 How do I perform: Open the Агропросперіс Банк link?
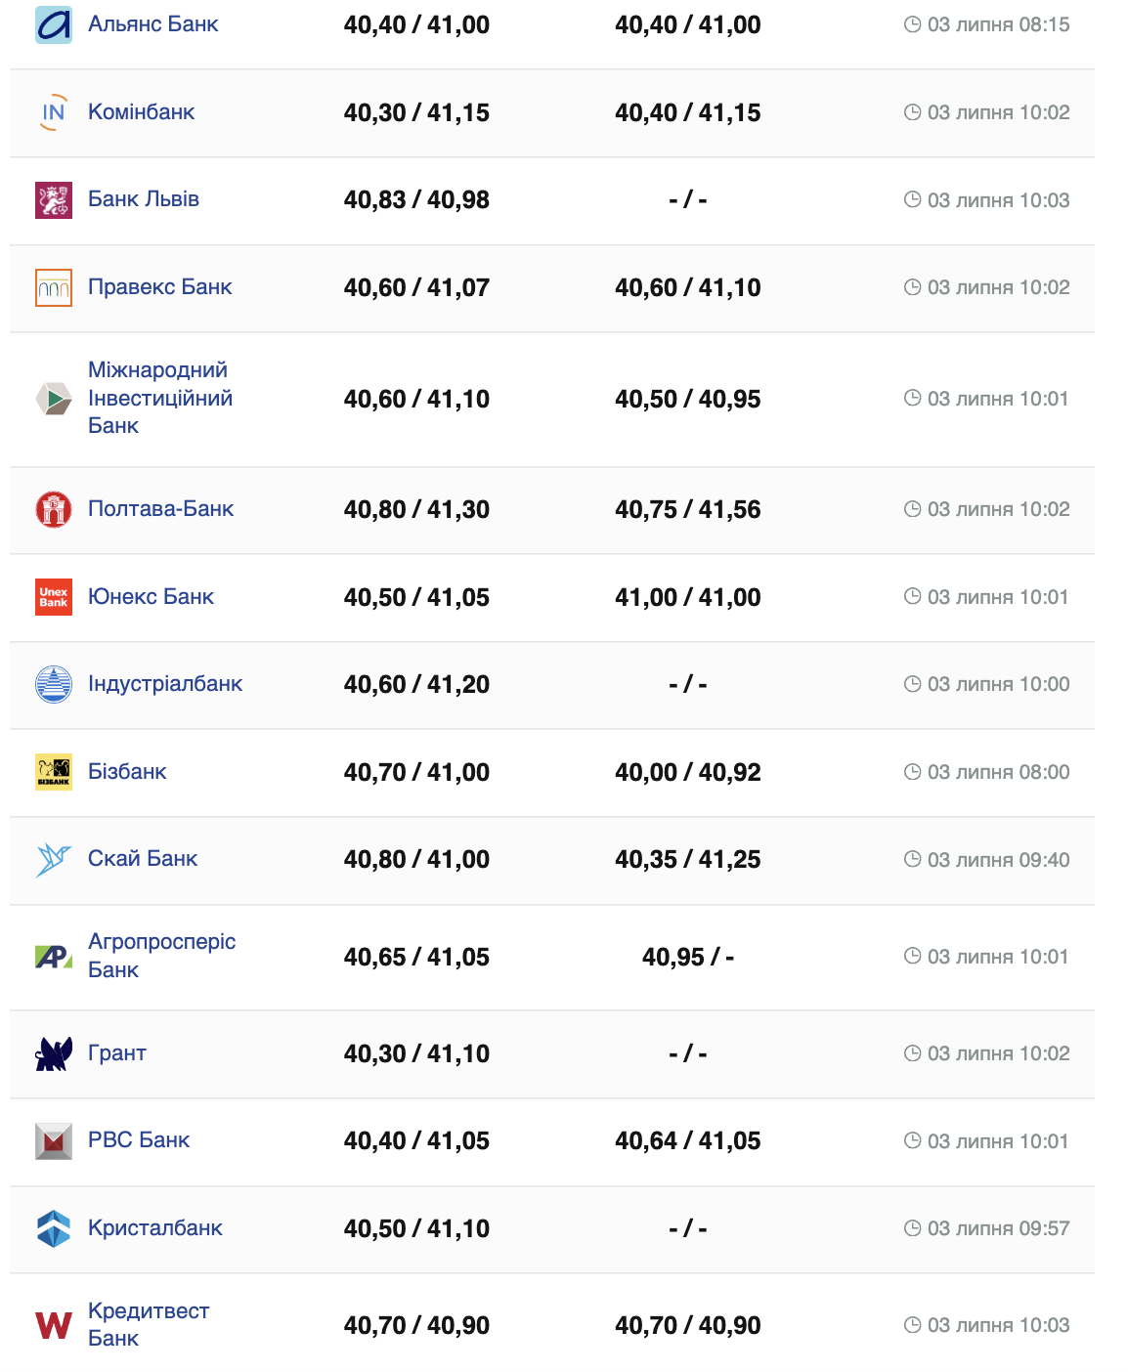(x=161, y=956)
